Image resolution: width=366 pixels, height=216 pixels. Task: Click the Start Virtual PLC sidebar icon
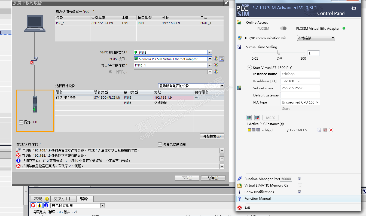click(x=239, y=88)
